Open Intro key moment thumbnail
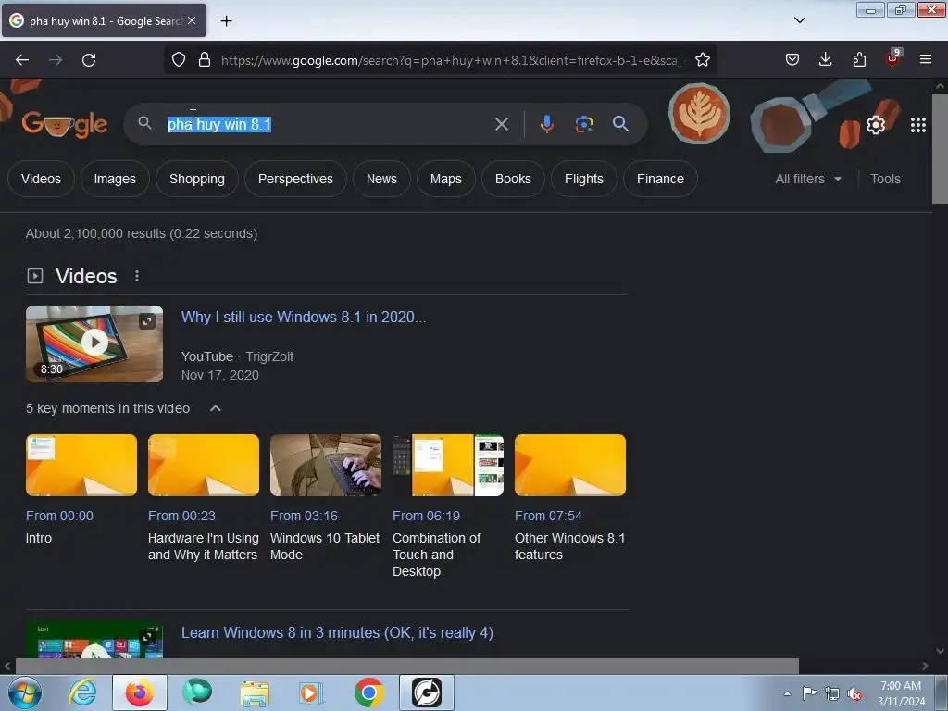948x711 pixels. (81, 465)
